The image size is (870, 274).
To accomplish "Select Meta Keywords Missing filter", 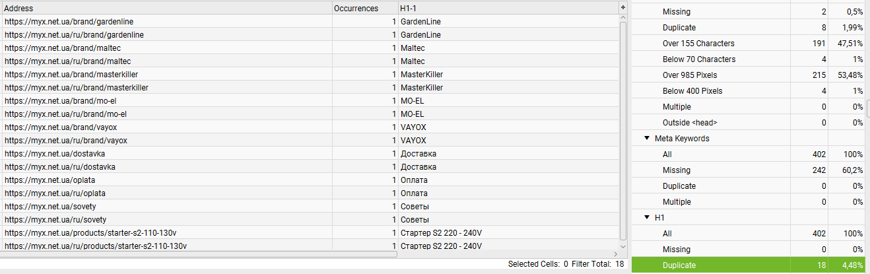I will (751, 170).
